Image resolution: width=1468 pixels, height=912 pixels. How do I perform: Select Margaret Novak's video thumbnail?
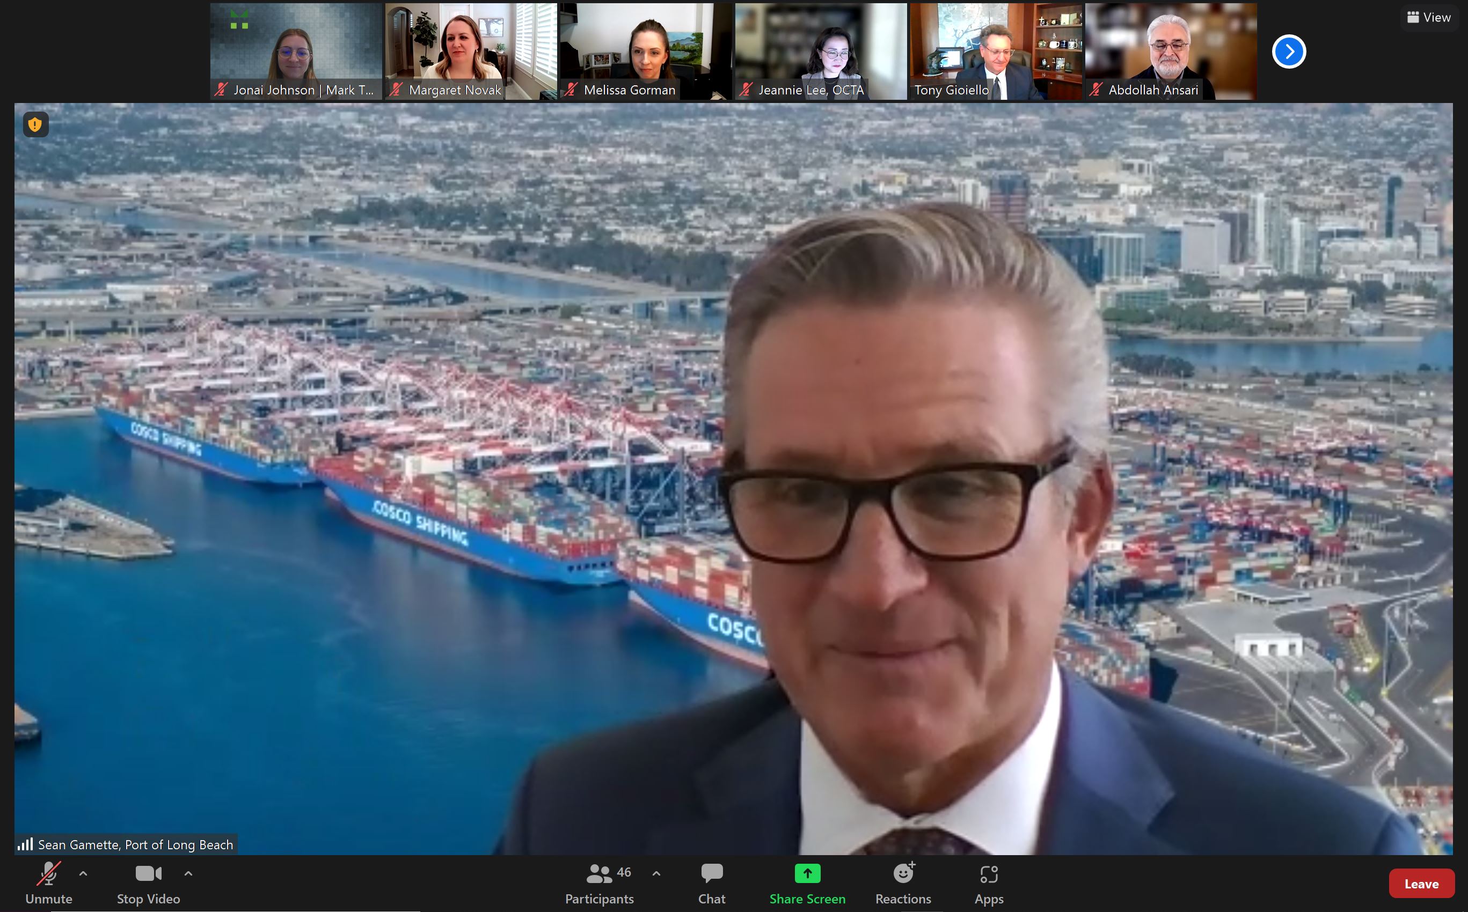pos(471,52)
